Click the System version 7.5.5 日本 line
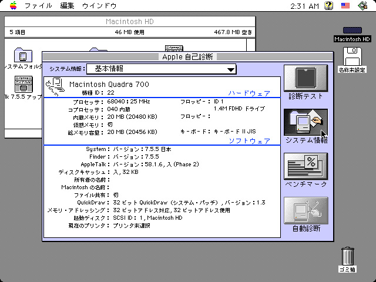 click(x=142, y=149)
